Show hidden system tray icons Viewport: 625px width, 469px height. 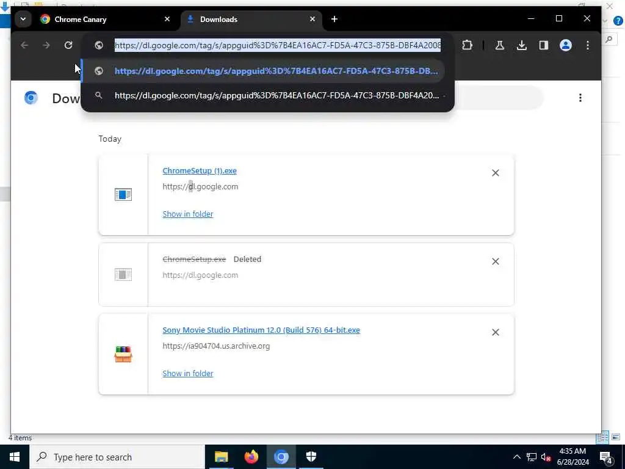point(516,457)
